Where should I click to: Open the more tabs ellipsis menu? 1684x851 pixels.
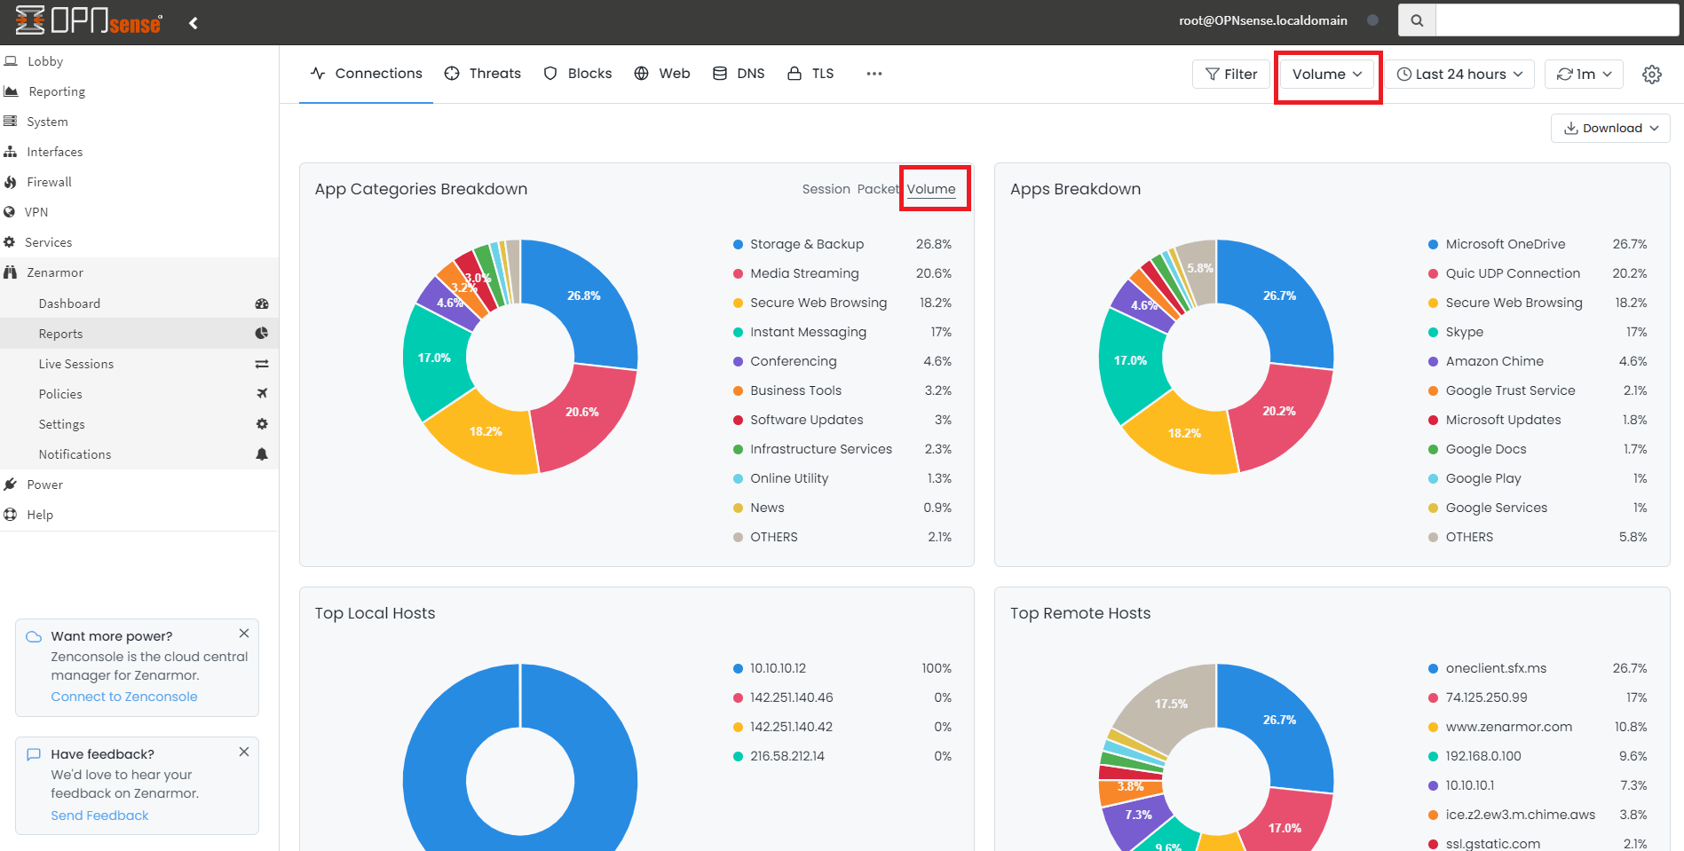tap(874, 74)
